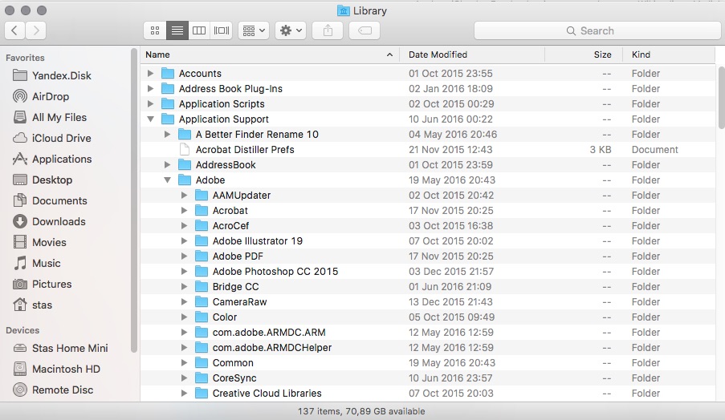Expand the Bridge CC folder
725x420 pixels.
click(184, 287)
